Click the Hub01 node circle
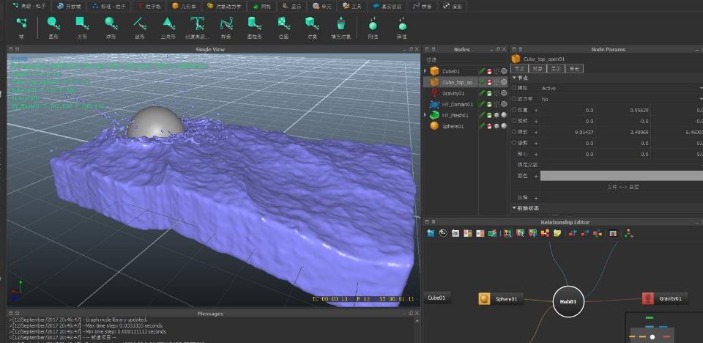 (568, 301)
